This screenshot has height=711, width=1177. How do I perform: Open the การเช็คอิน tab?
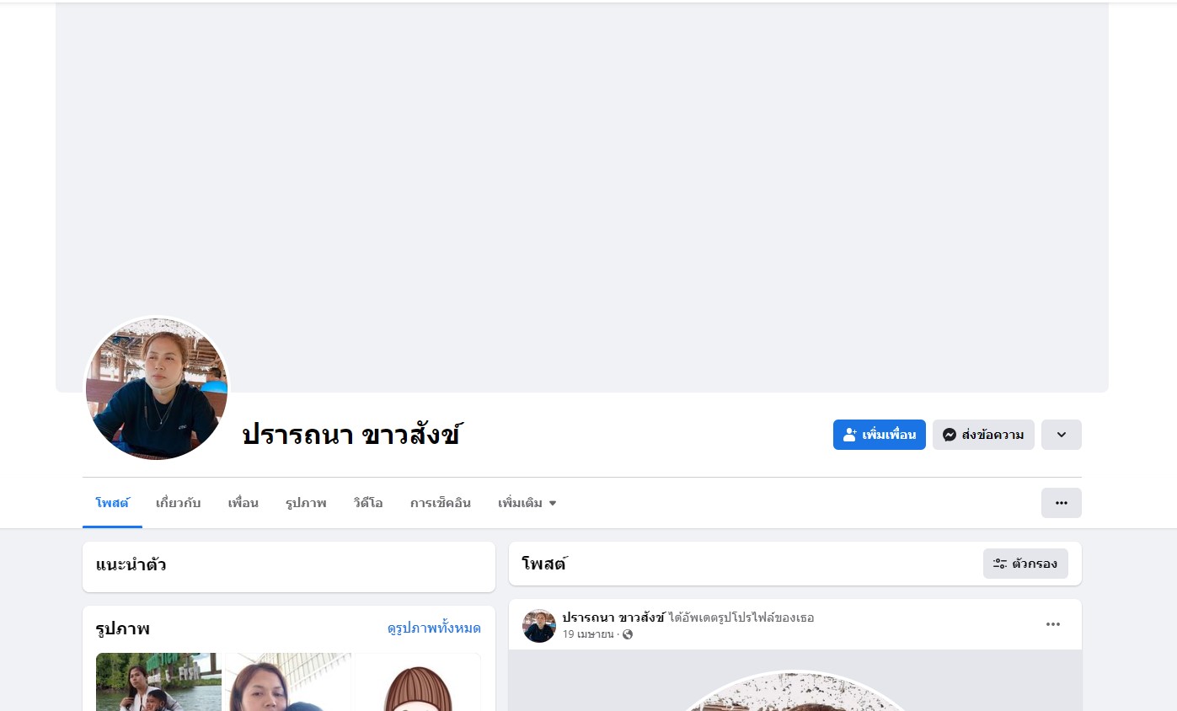[x=441, y=503]
